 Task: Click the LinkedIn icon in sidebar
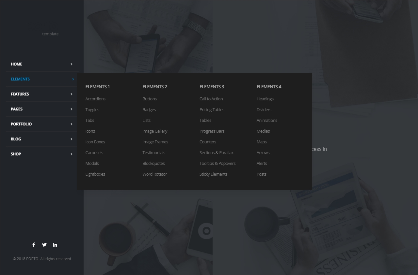[55, 245]
